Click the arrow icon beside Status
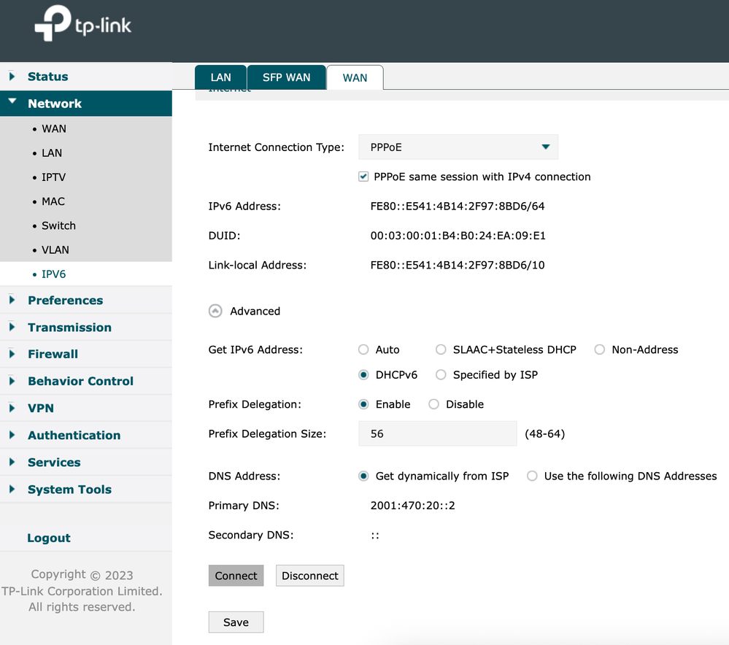The image size is (729, 645). pos(11,77)
